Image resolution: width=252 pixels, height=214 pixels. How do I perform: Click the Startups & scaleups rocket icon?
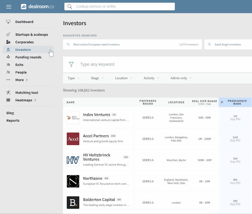pyautogui.click(x=8, y=35)
